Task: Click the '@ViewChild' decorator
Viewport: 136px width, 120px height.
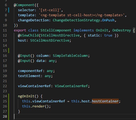Action: tap(28, 35)
